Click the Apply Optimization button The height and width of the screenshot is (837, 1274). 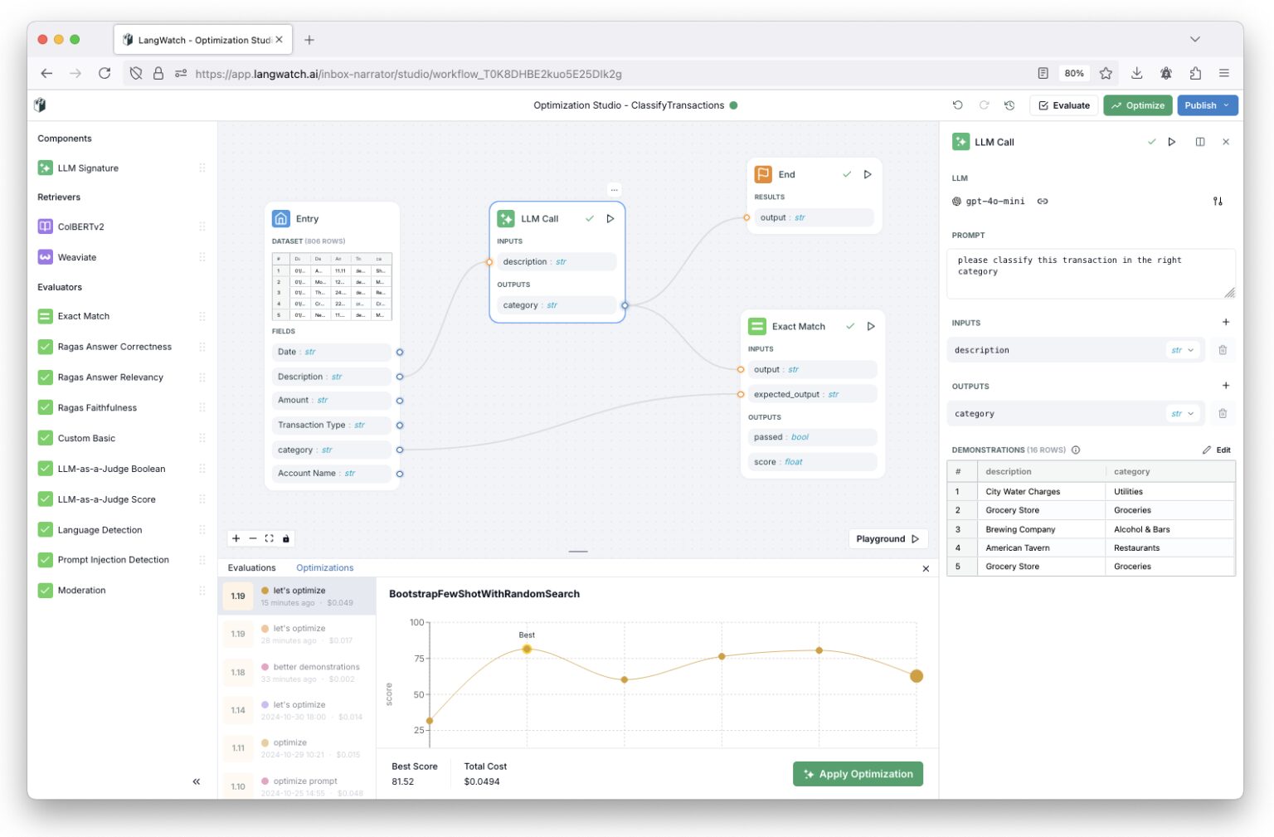pos(858,773)
